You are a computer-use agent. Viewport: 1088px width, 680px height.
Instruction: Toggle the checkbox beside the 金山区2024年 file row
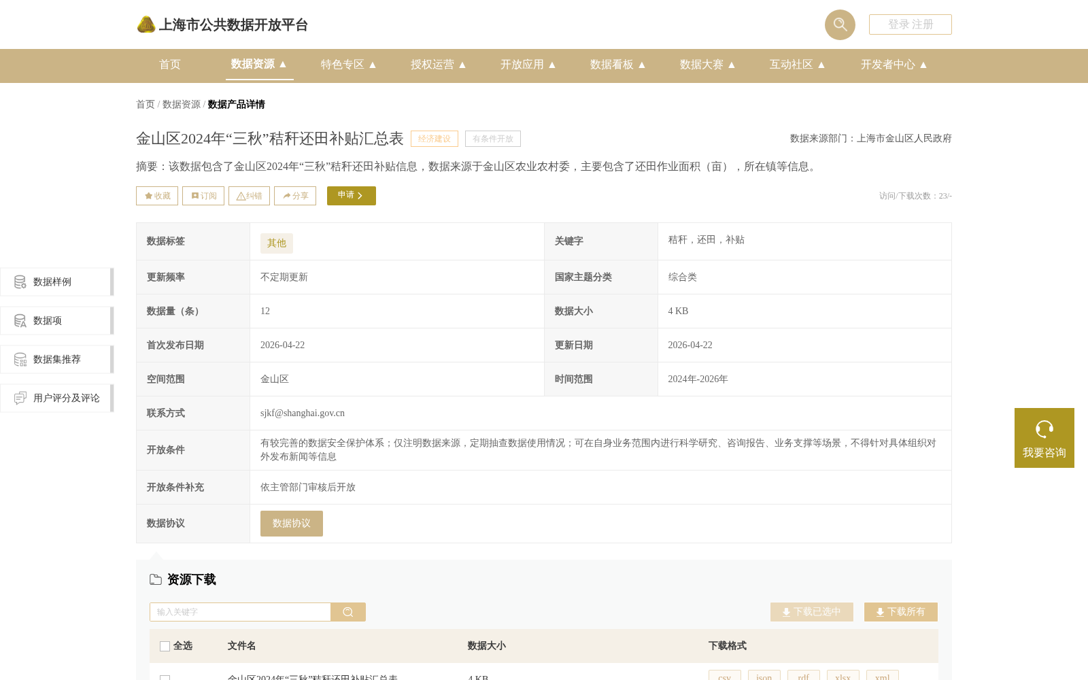(x=165, y=678)
